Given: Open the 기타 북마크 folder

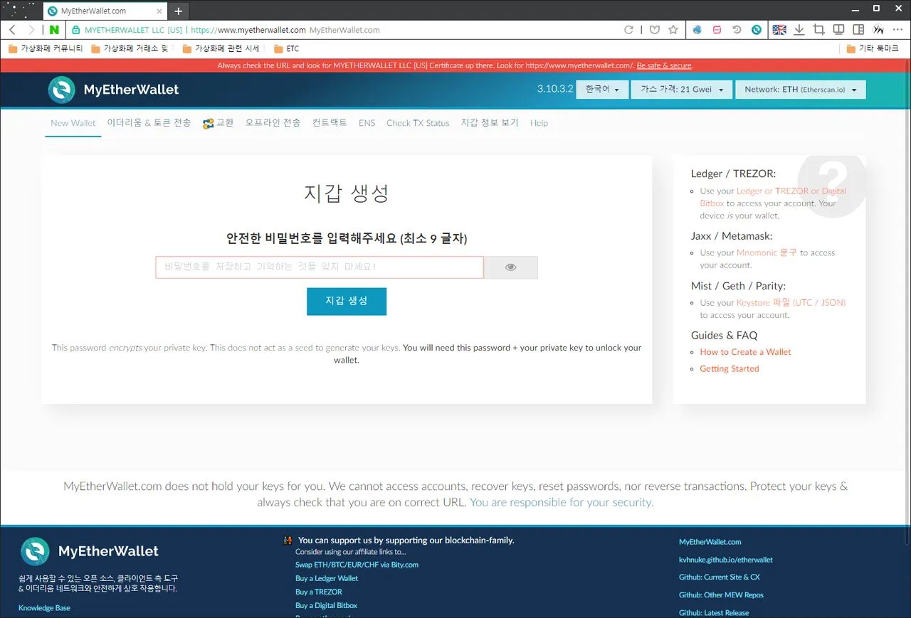Looking at the screenshot, I should [873, 49].
